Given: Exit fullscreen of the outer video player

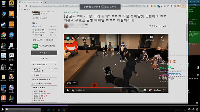Looking at the screenshot, I should [197, 109].
